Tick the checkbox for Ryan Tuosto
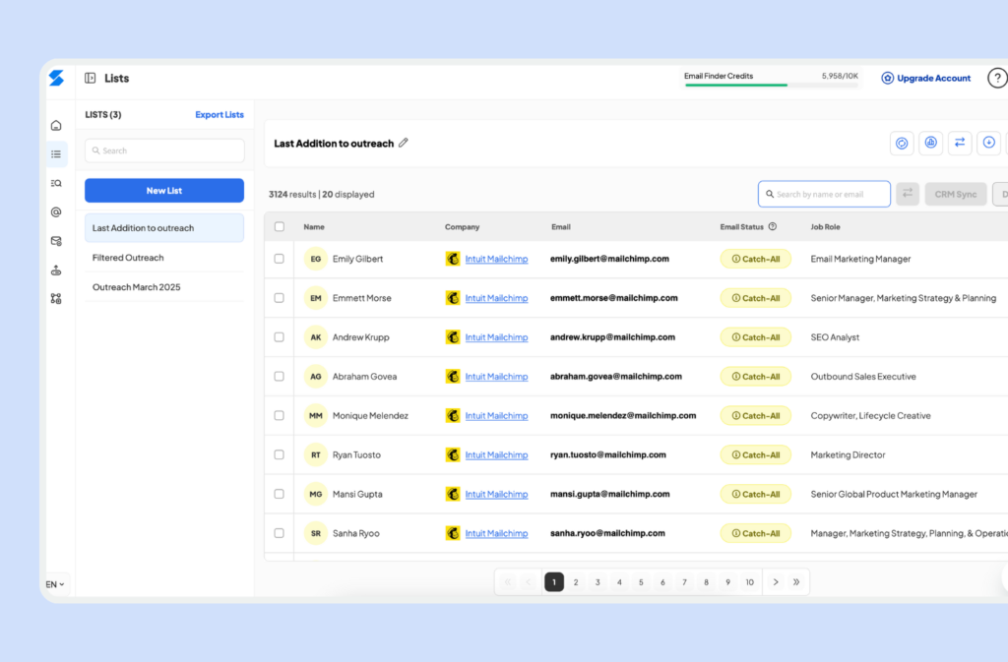This screenshot has width=1008, height=662. click(x=280, y=454)
